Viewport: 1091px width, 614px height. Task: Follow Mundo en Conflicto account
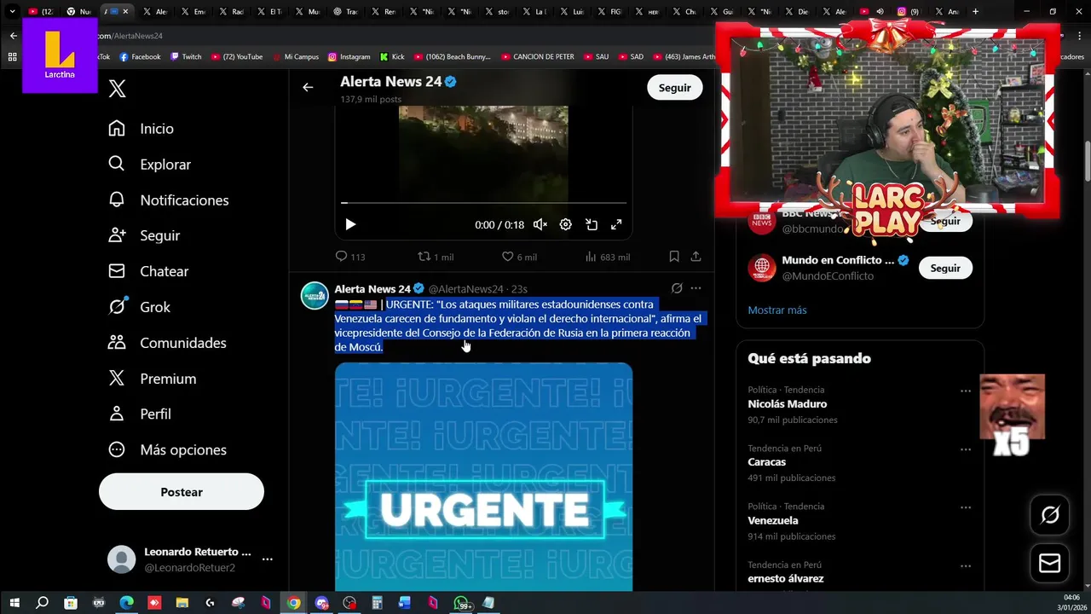click(x=944, y=268)
